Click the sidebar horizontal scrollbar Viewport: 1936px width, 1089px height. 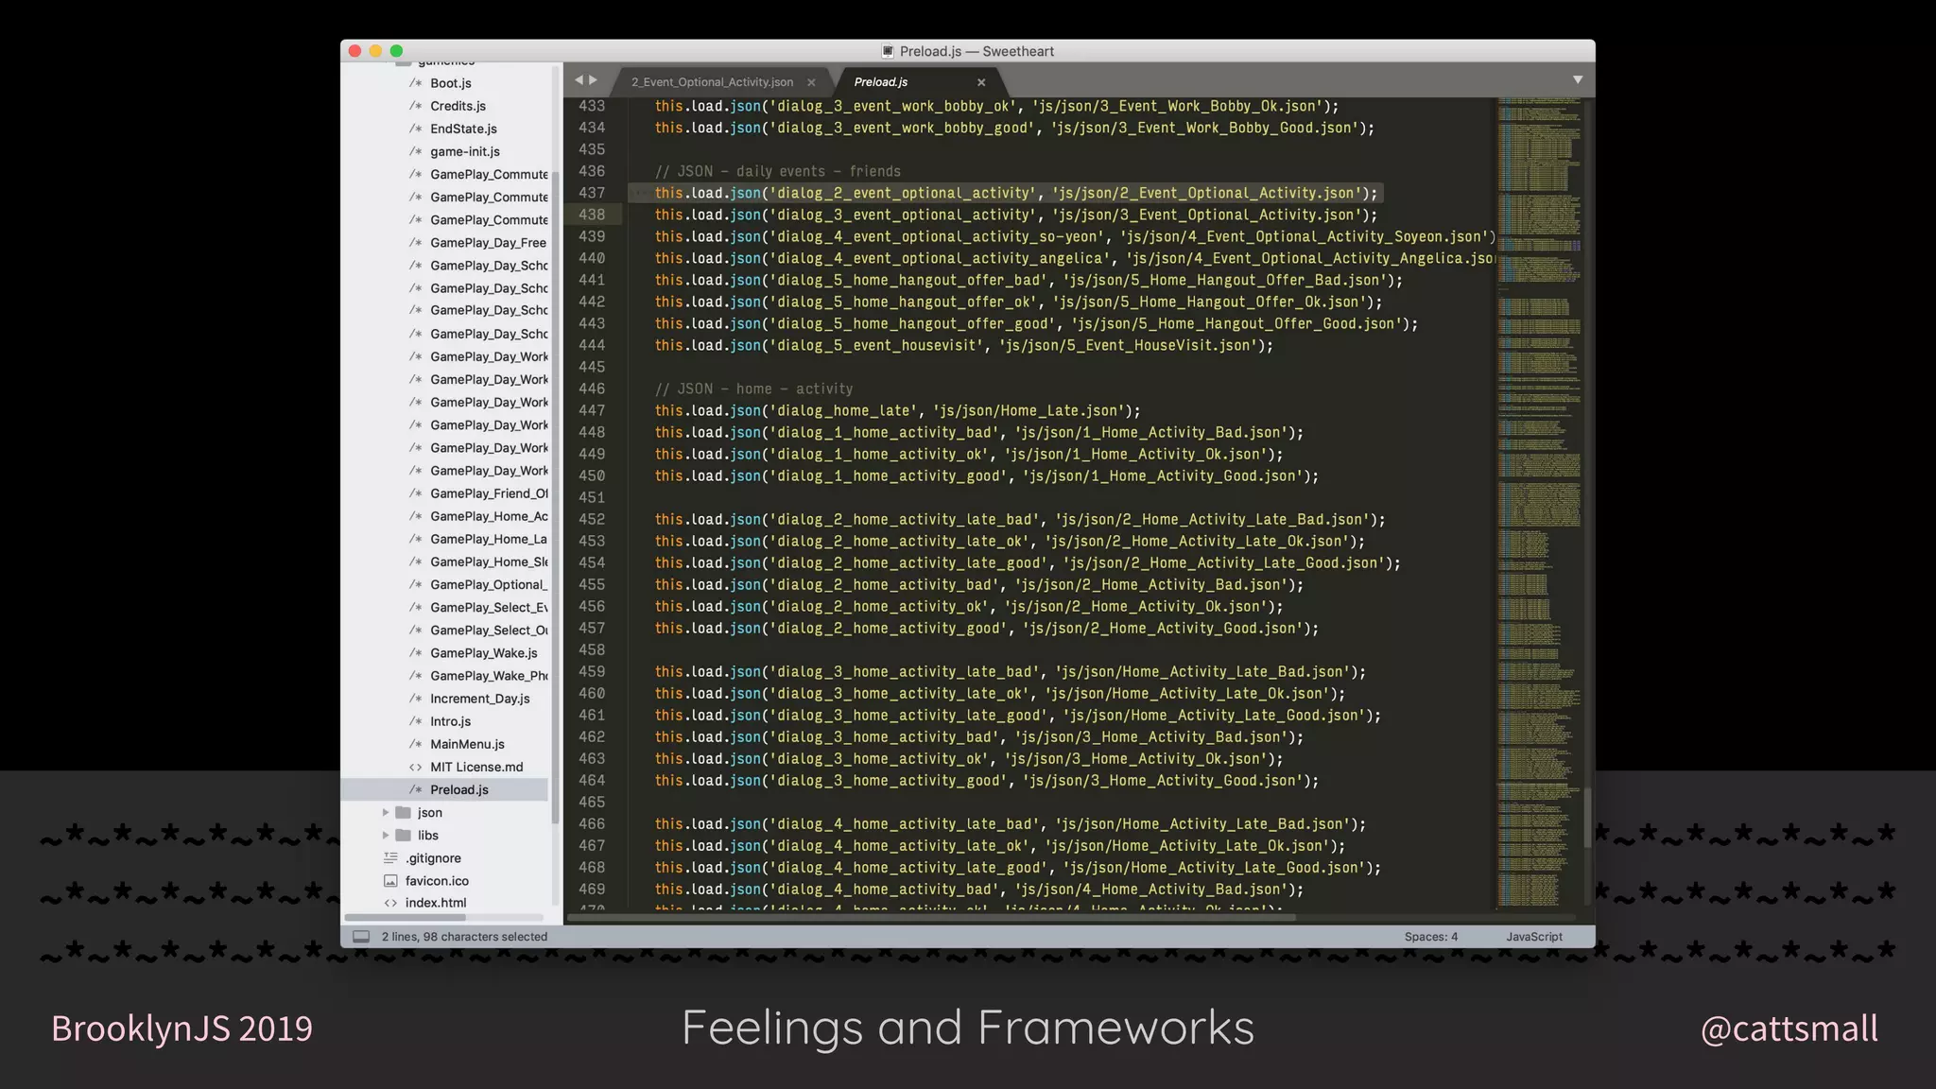point(406,917)
